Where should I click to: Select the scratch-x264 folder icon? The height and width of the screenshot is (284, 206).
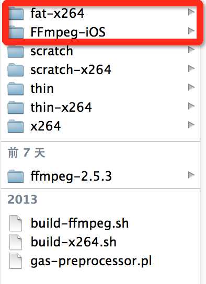[16, 70]
